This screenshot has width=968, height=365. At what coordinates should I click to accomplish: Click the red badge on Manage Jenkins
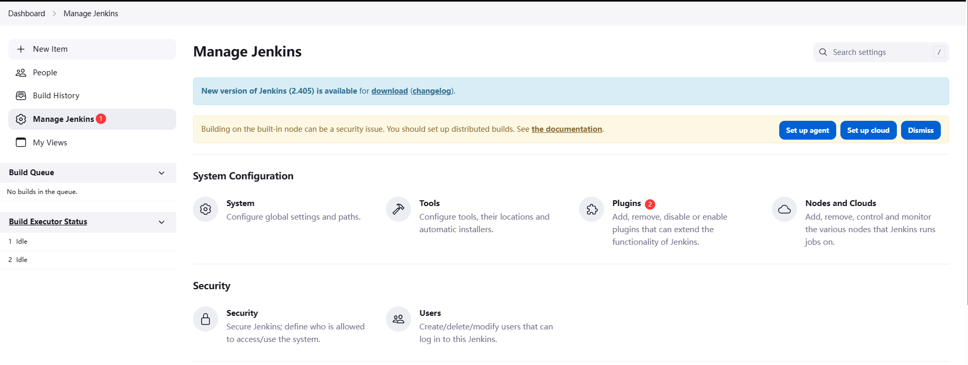[x=101, y=119]
